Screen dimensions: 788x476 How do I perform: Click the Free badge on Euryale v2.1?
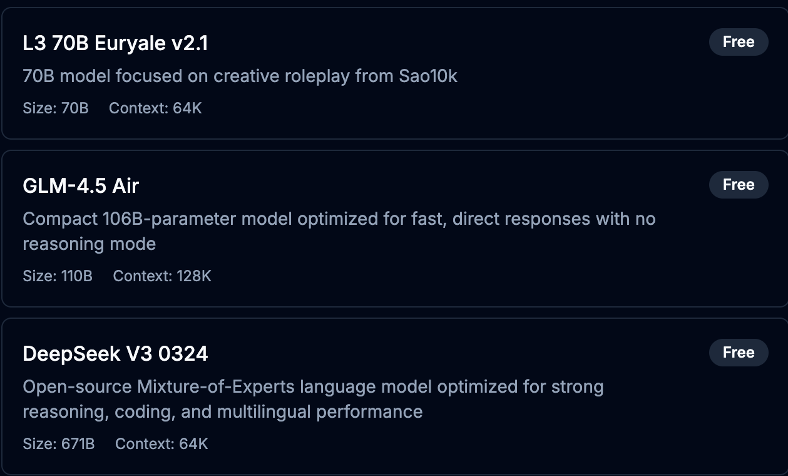[x=738, y=42]
